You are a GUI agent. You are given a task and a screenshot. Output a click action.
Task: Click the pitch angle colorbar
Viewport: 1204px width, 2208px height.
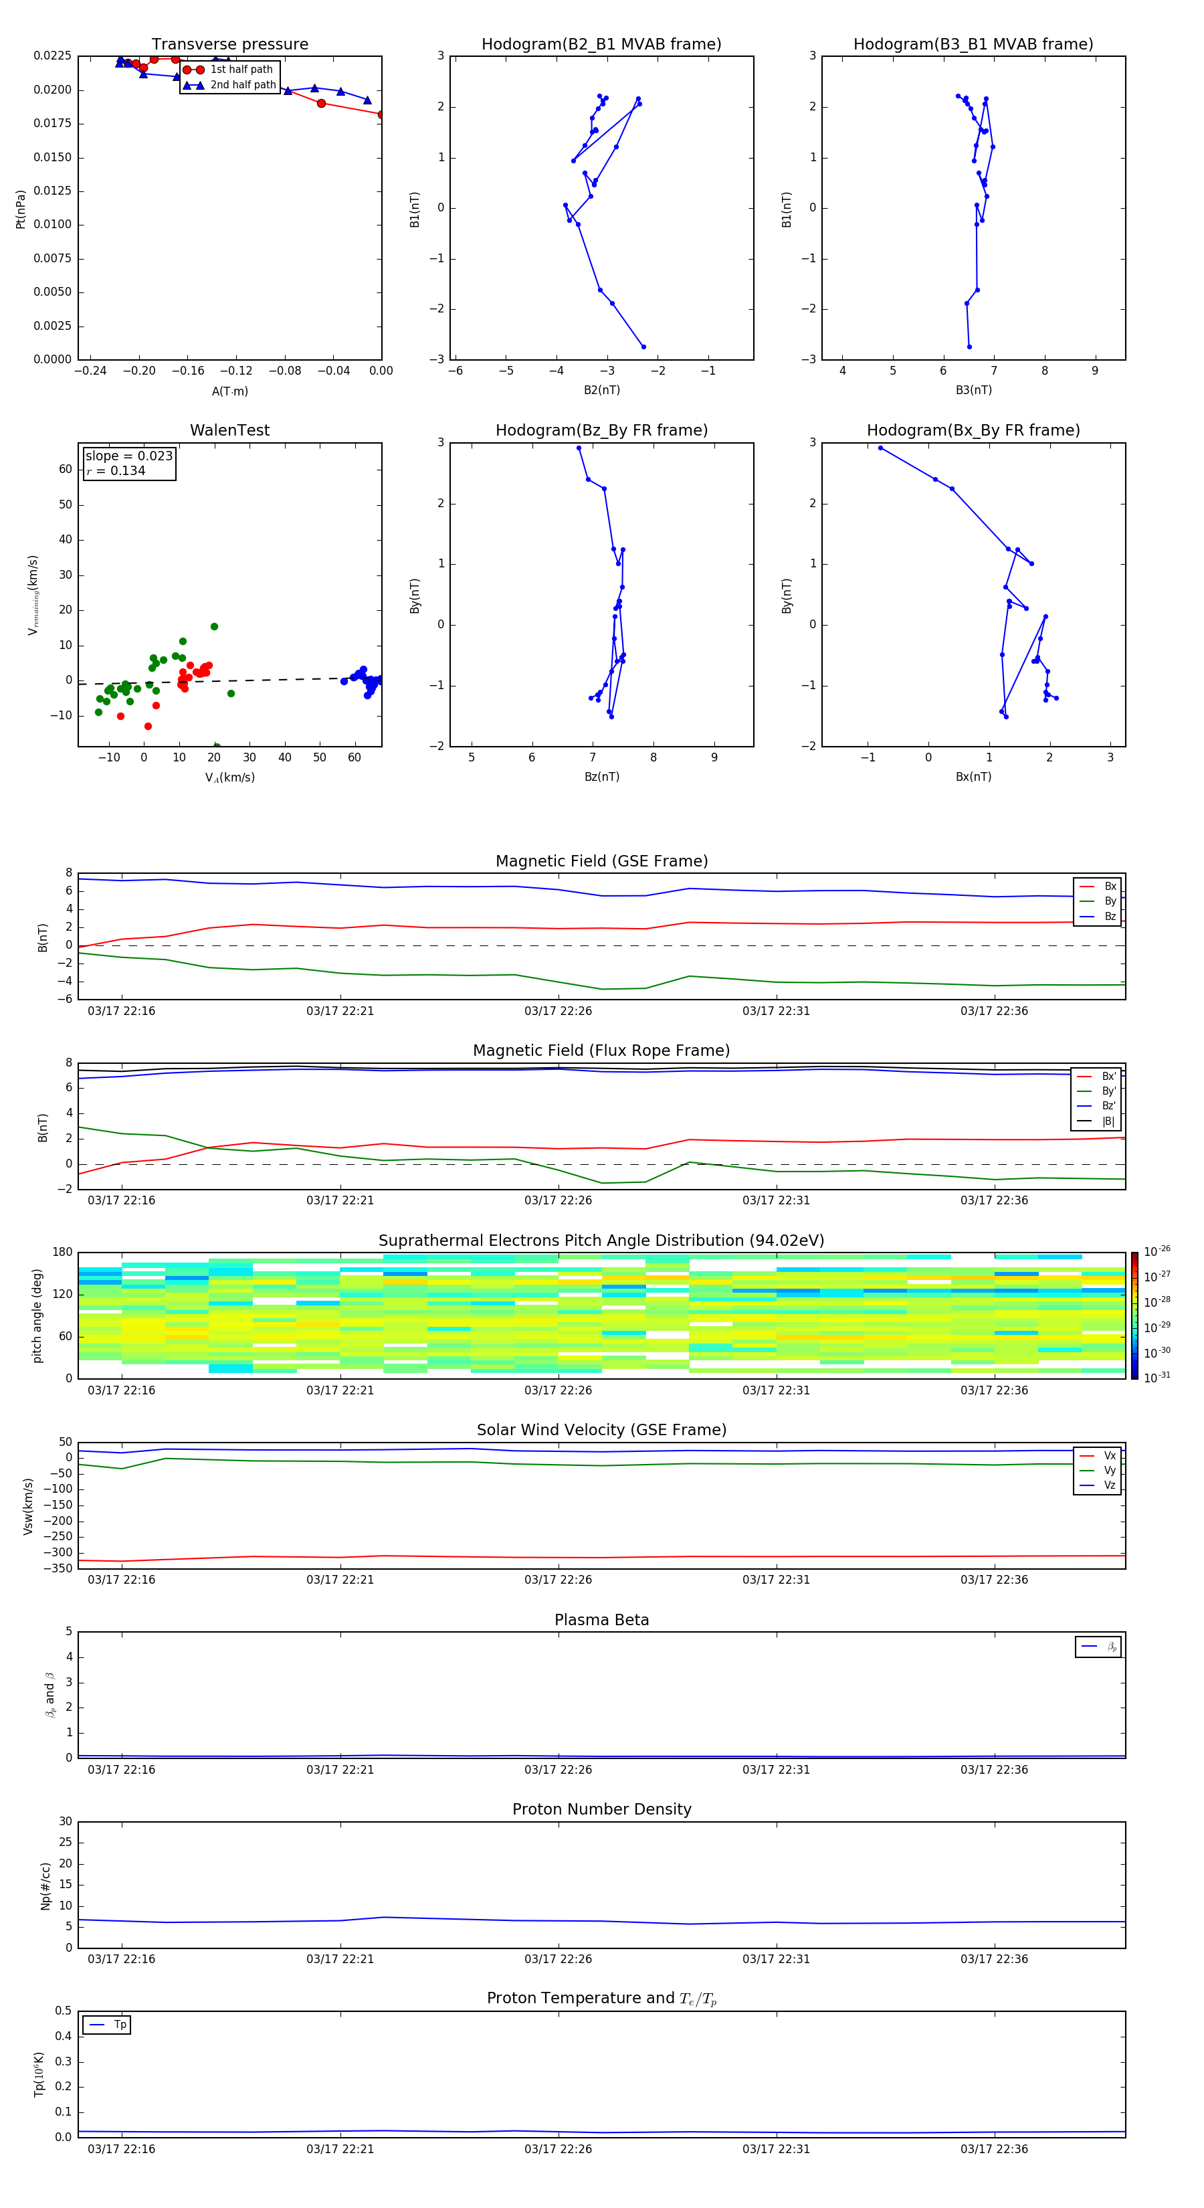click(1134, 1315)
